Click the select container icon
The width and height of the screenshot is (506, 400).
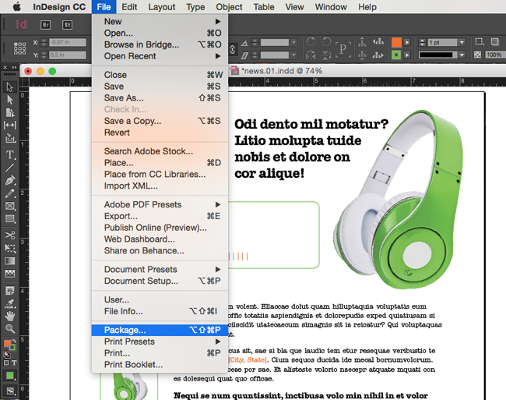coord(362,41)
